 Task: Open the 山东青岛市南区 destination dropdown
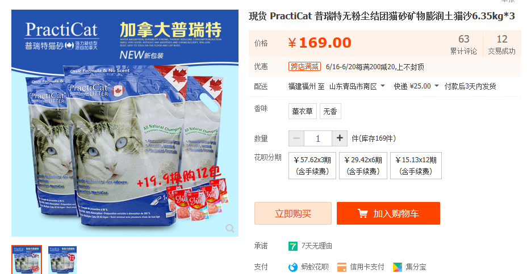click(357, 86)
